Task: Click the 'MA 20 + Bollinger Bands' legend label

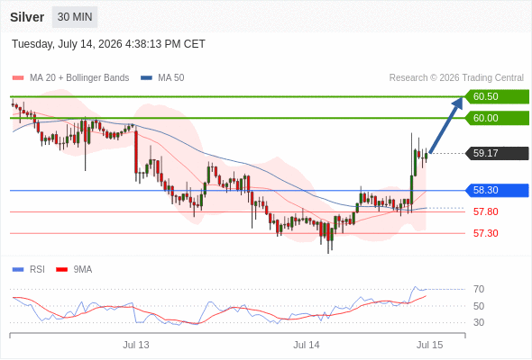Action: point(79,78)
